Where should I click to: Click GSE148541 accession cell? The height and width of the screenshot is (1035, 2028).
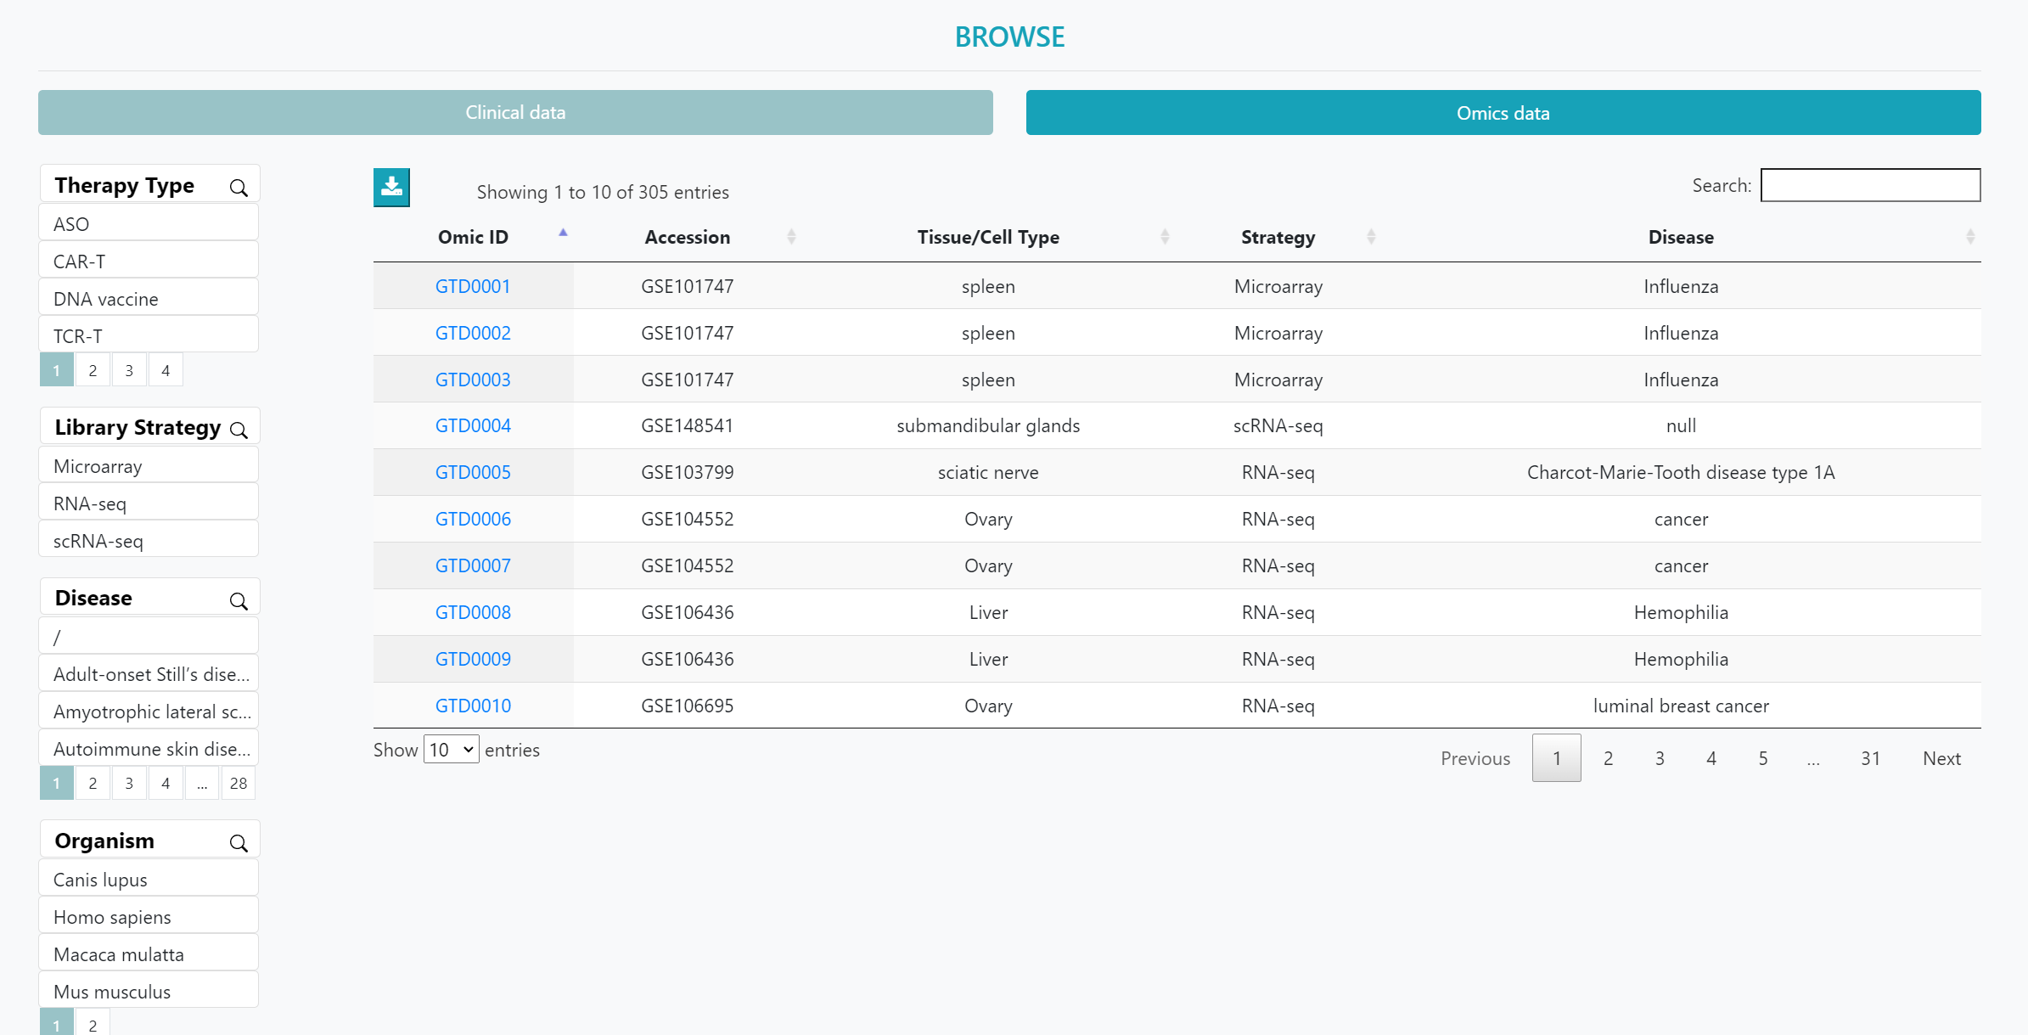coord(688,425)
